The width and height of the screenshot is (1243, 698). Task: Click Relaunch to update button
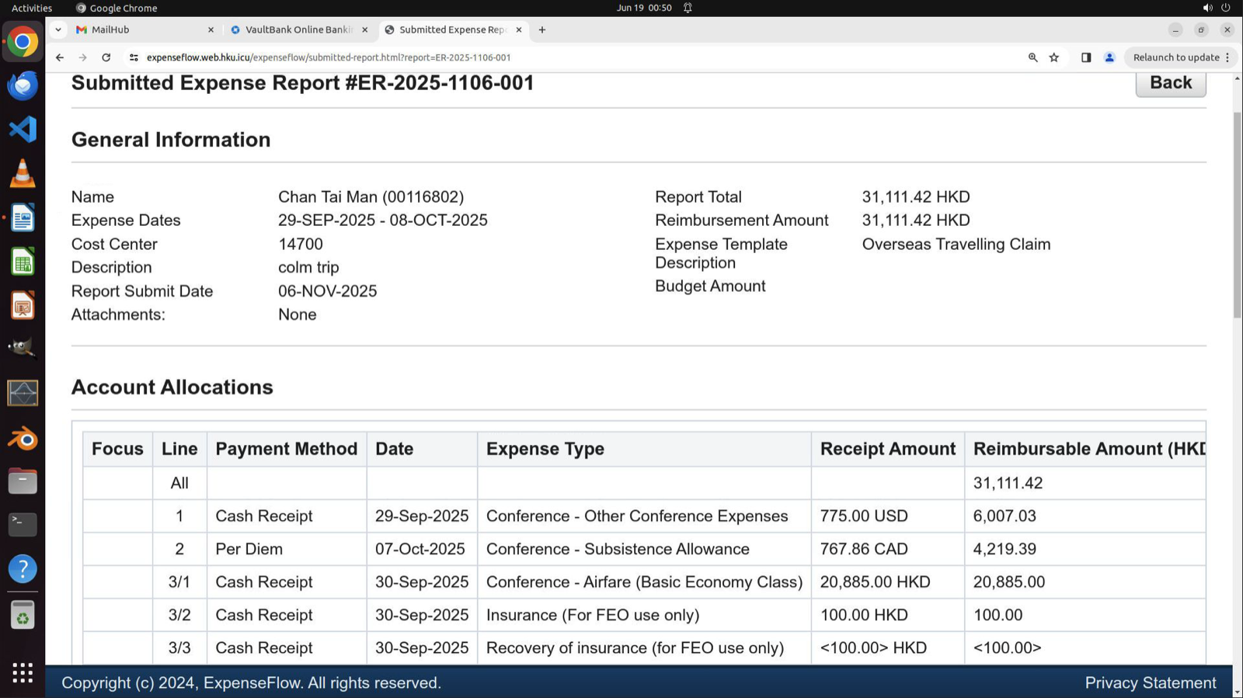pos(1175,57)
